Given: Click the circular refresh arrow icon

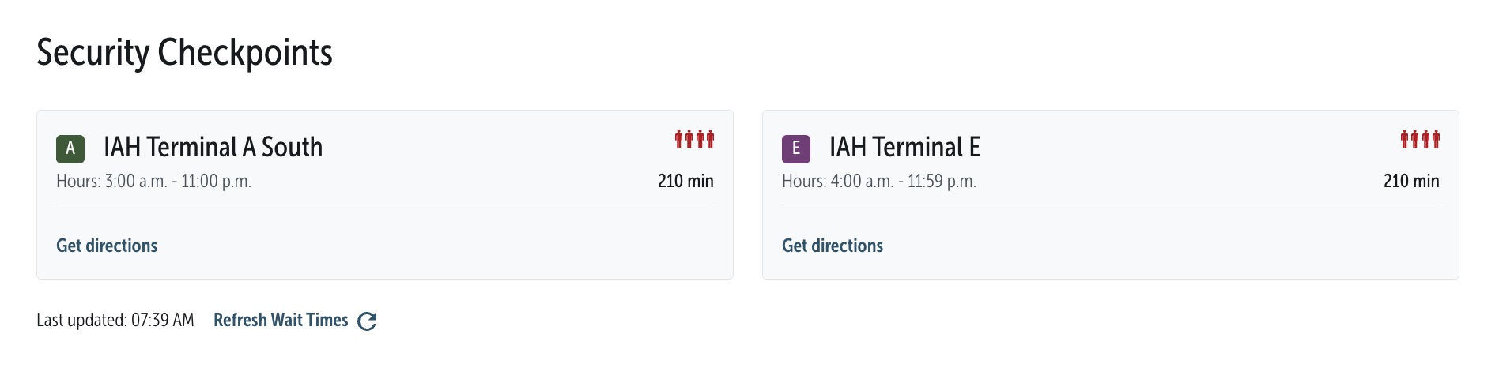Looking at the screenshot, I should click(x=367, y=321).
